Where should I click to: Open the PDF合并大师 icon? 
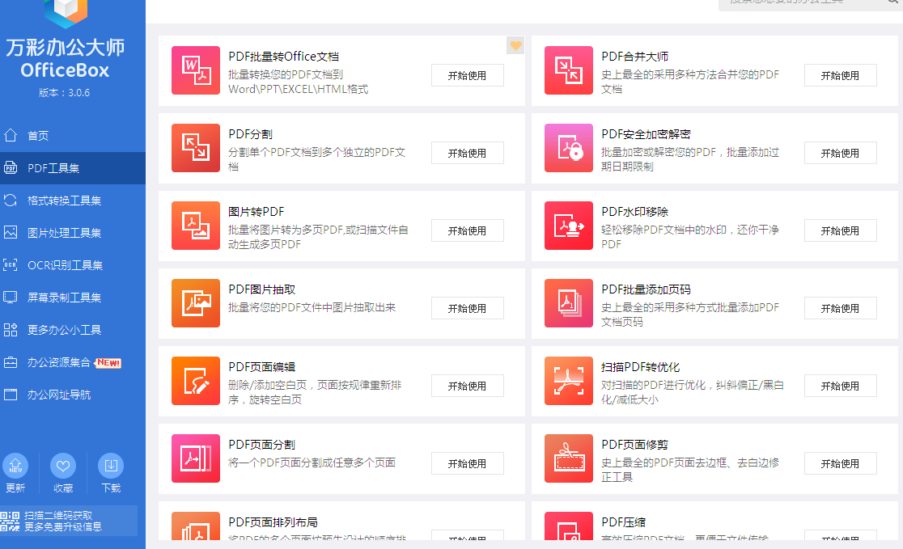click(x=569, y=70)
